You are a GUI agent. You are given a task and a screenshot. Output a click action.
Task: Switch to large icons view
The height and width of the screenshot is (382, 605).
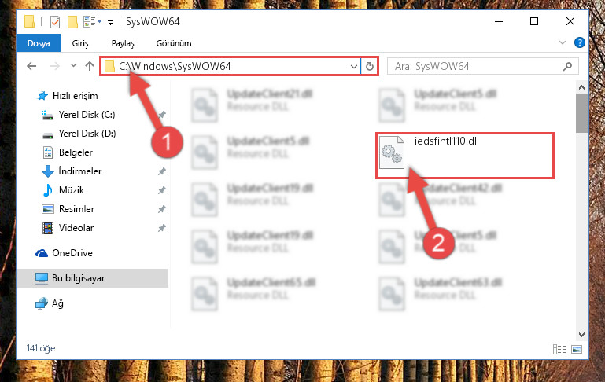pyautogui.click(x=577, y=349)
